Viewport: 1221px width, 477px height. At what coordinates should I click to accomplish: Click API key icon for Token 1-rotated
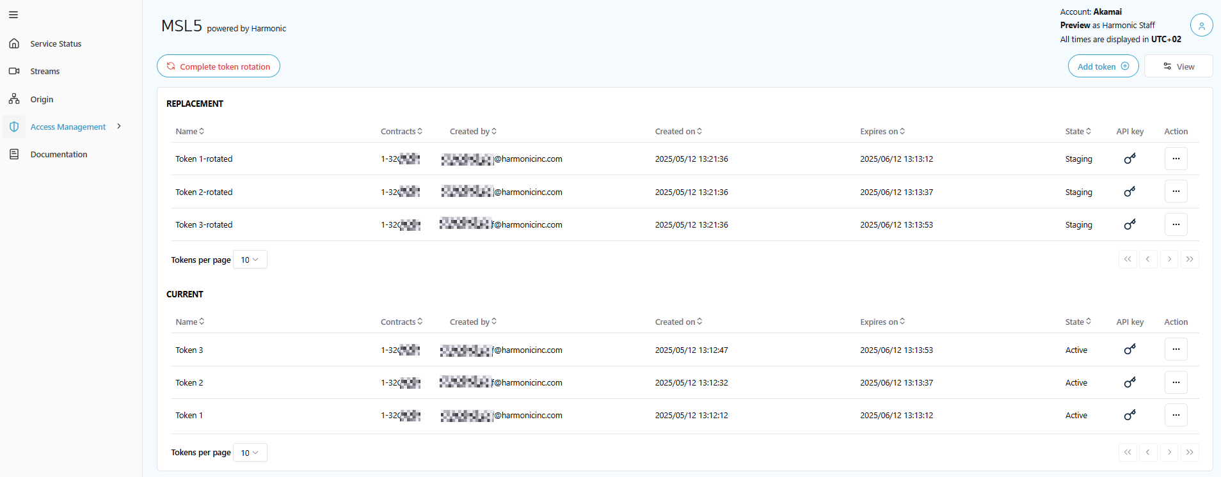click(x=1129, y=159)
